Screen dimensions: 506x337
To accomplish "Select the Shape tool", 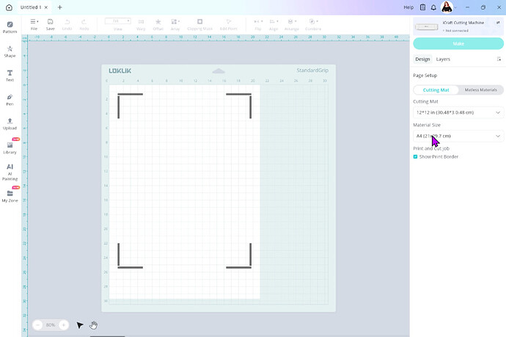I will (10, 51).
